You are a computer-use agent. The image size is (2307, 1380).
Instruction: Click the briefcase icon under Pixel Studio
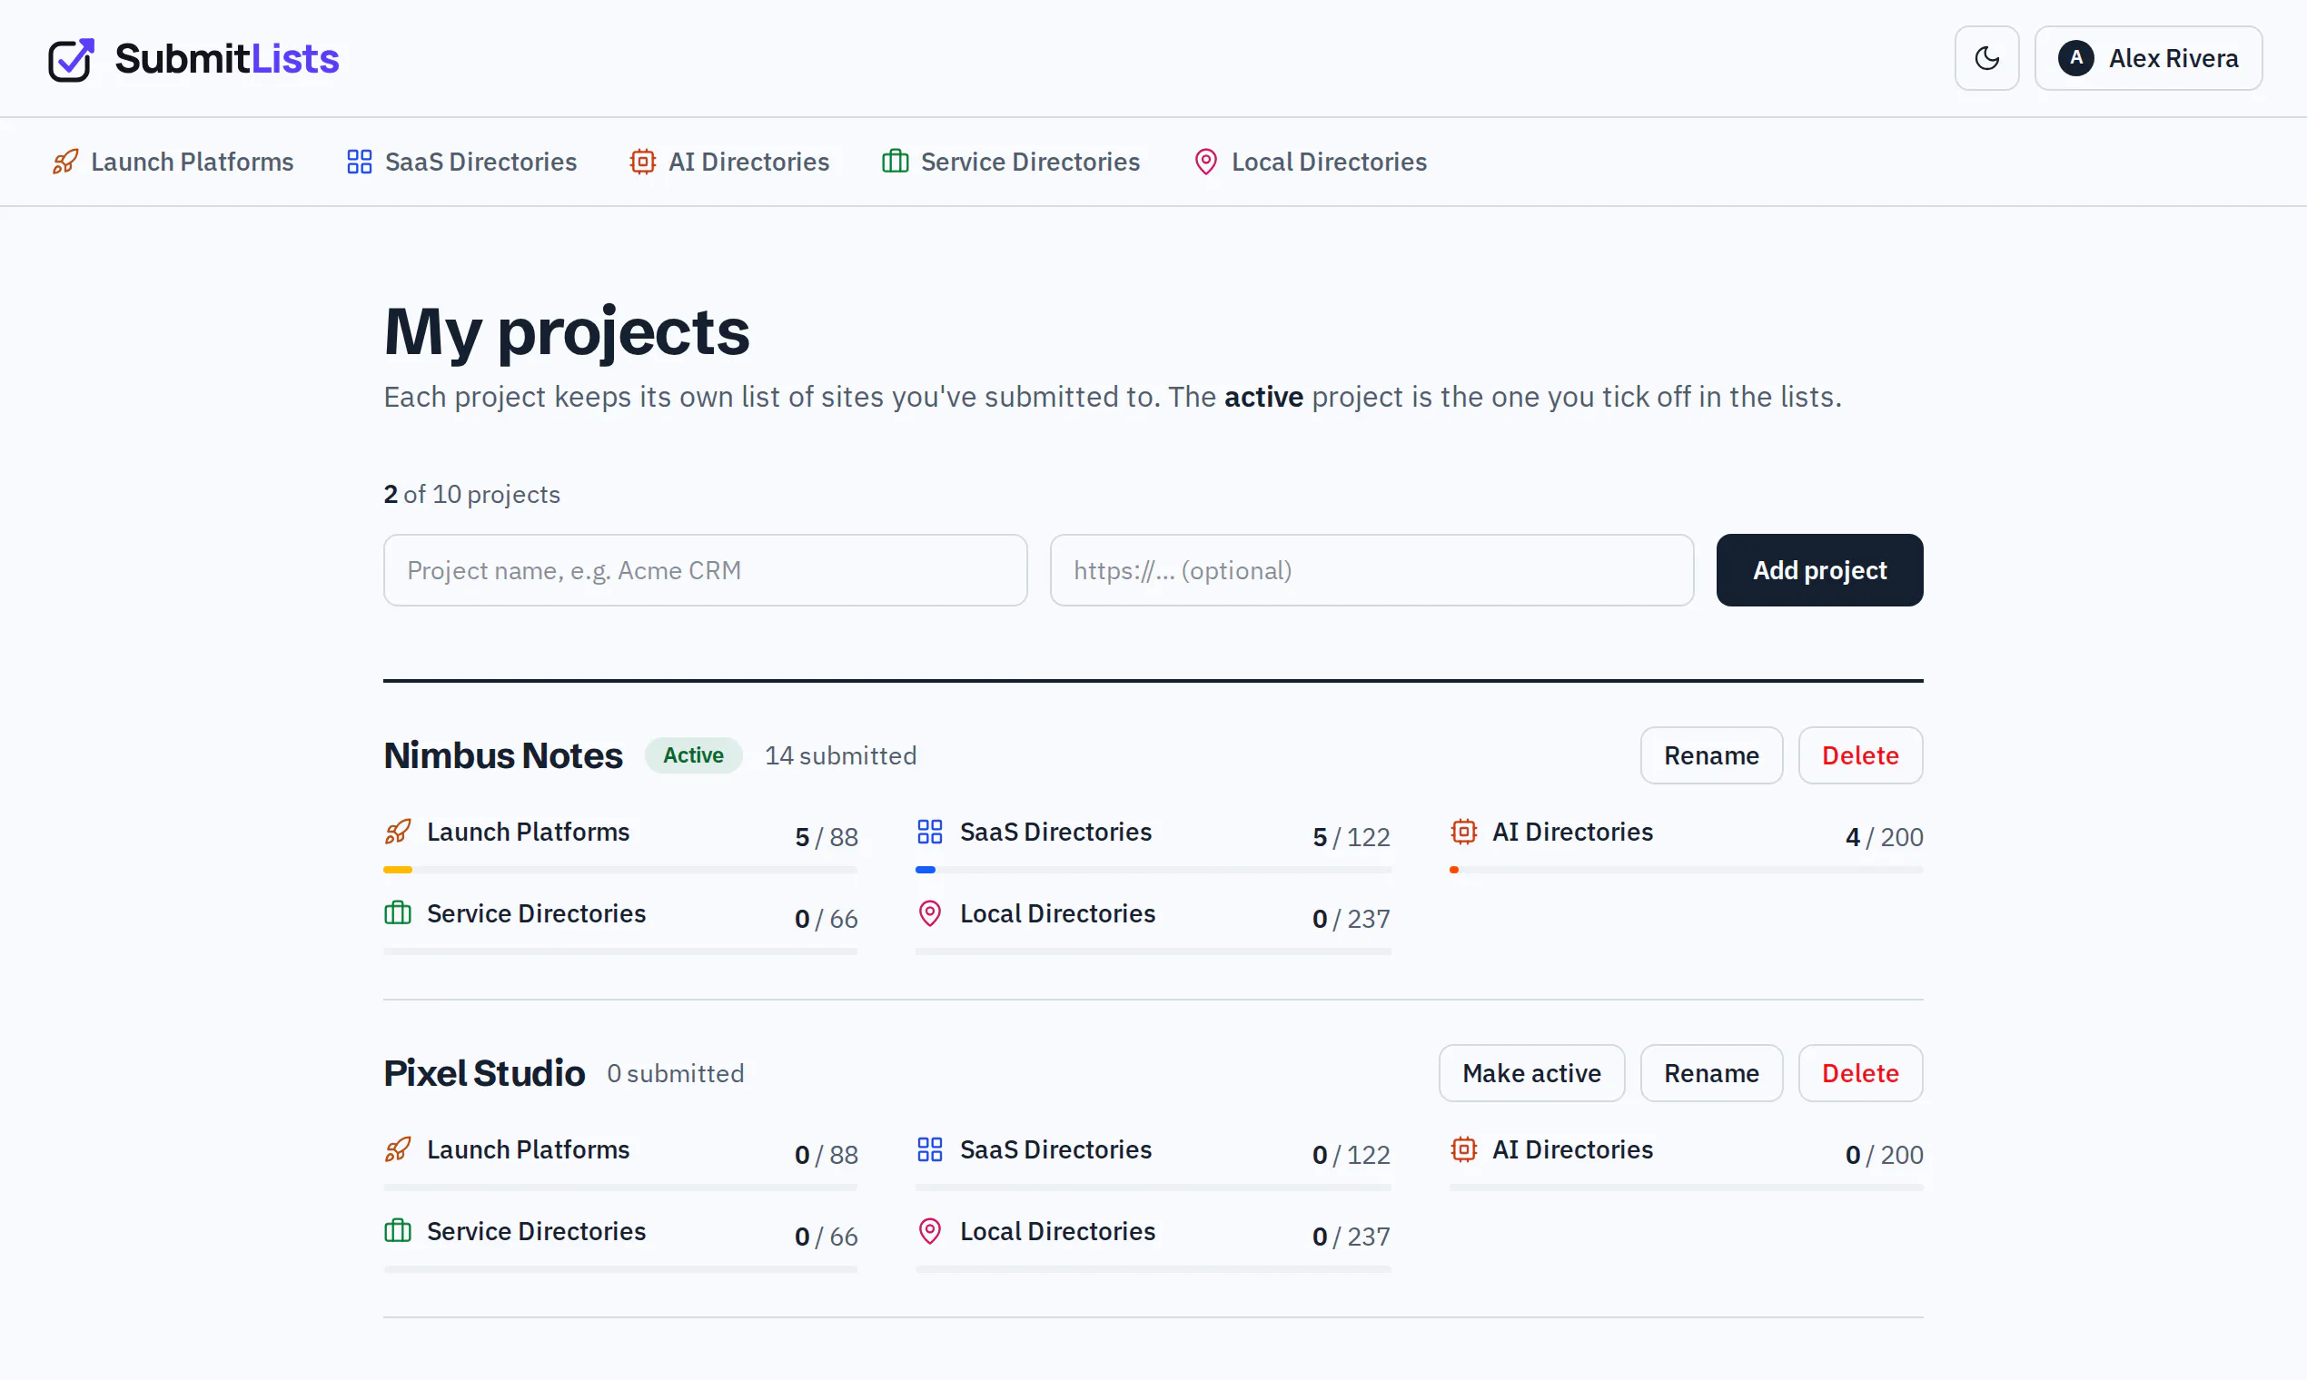point(397,1231)
